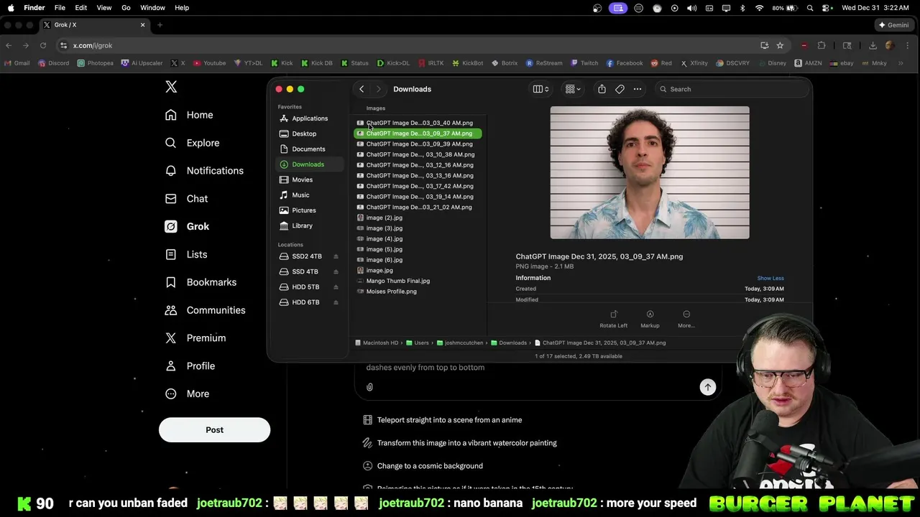
Task: Click the Post button
Action: (214, 429)
